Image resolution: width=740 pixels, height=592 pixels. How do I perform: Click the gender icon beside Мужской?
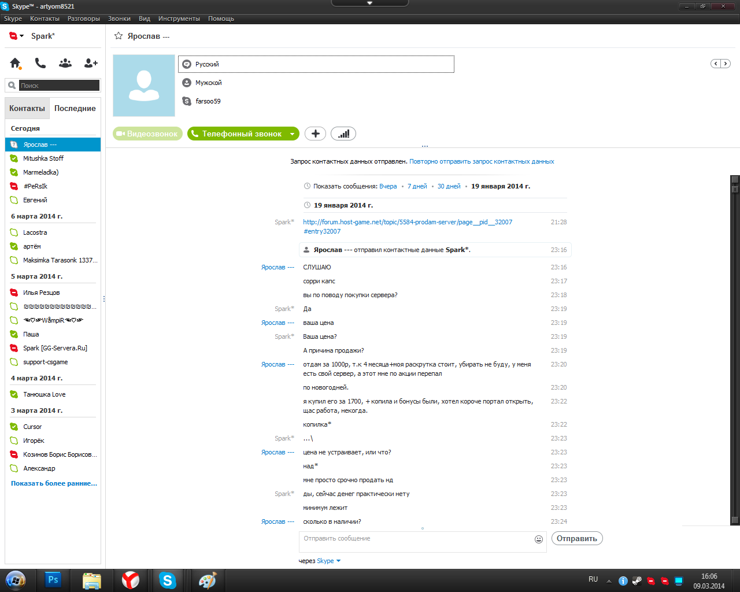pos(187,83)
